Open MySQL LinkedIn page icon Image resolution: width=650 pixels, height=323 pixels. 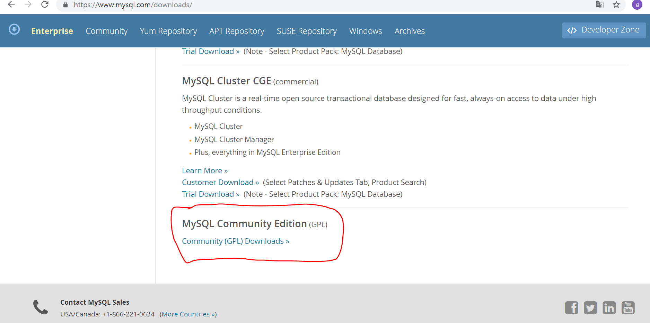pyautogui.click(x=609, y=307)
